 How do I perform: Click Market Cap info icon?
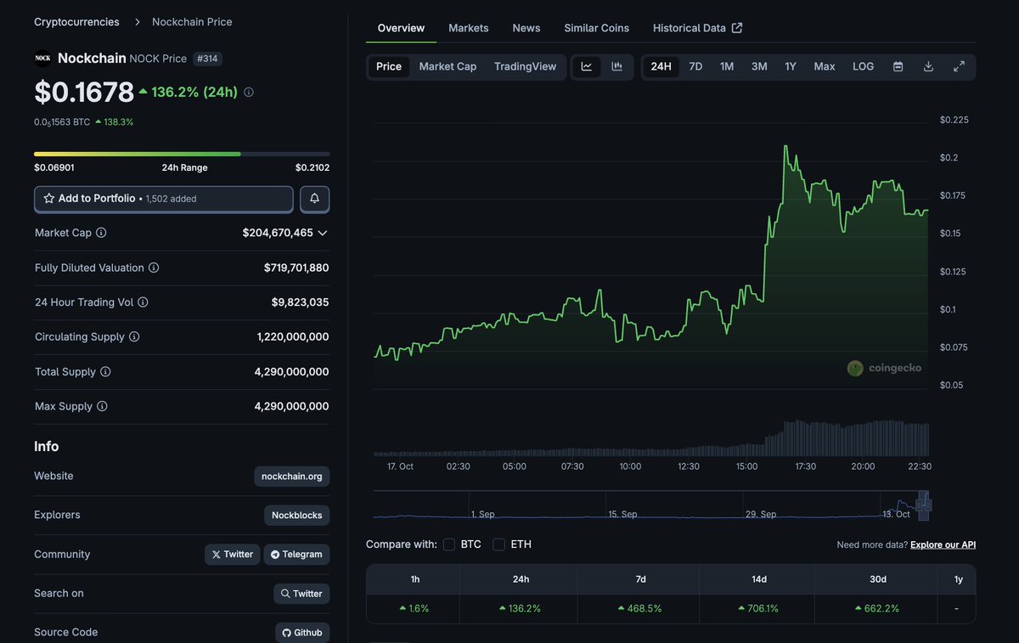[101, 233]
